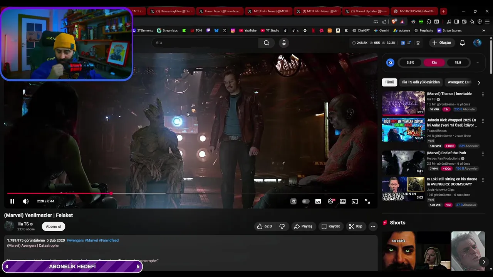The width and height of the screenshot is (493, 277).
Task: Open the YouTube bookmark
Action: click(247, 30)
